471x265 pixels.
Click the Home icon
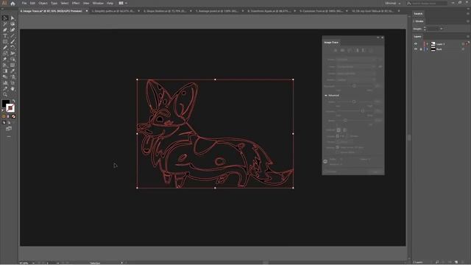tap(13, 4)
